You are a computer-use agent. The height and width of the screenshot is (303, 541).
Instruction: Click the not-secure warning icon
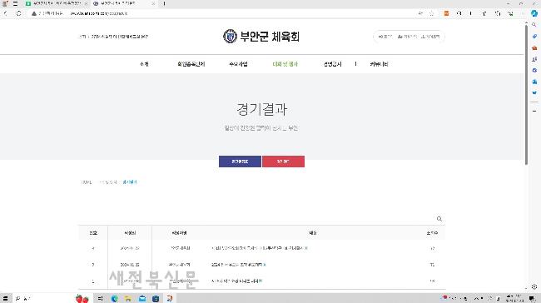click(x=34, y=13)
